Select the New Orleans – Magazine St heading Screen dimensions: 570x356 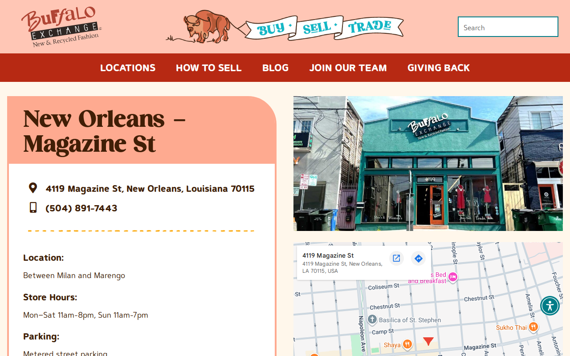click(x=104, y=131)
